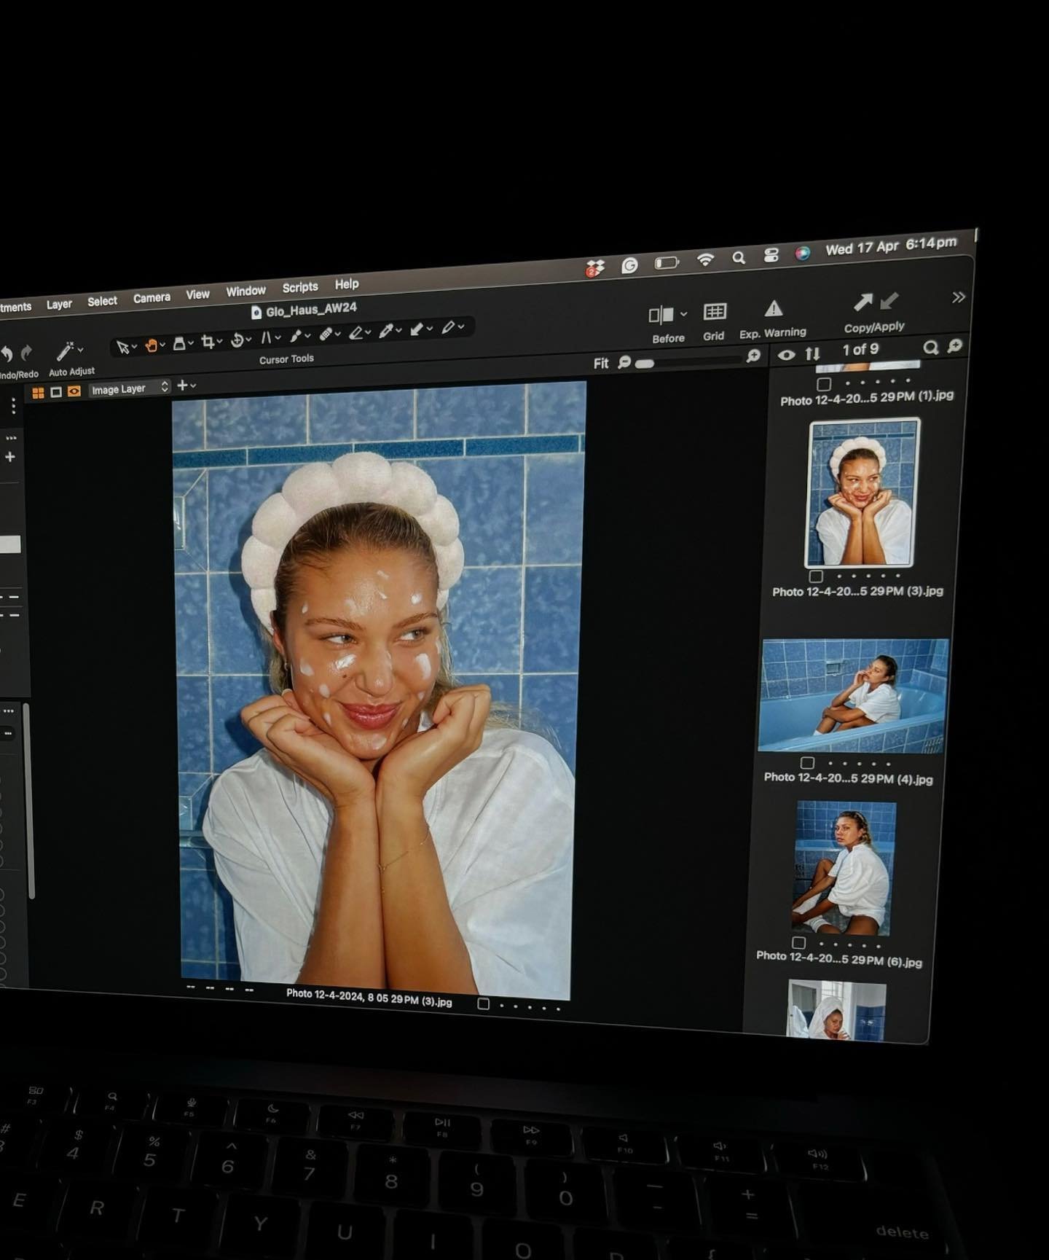Screen dimensions: 1049x1260
Task: Choose the Apply Adjustments arrow cursor tool
Action: pos(417,329)
